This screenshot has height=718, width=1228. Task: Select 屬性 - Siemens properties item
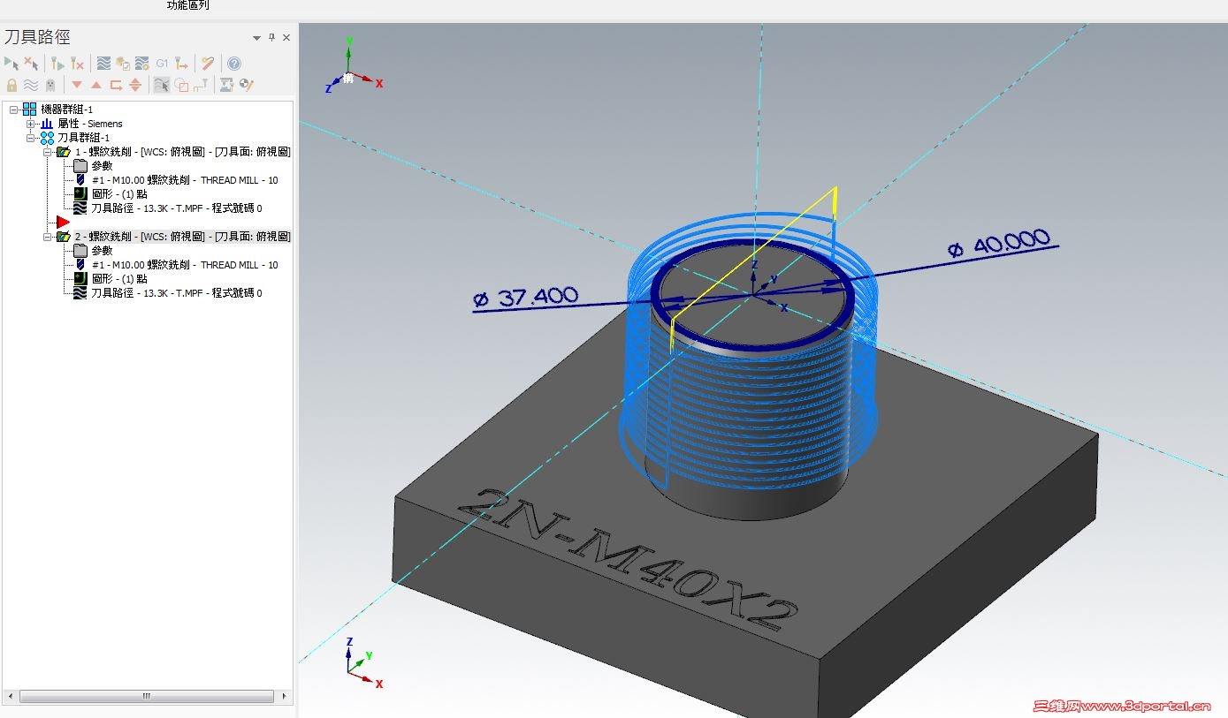[90, 124]
